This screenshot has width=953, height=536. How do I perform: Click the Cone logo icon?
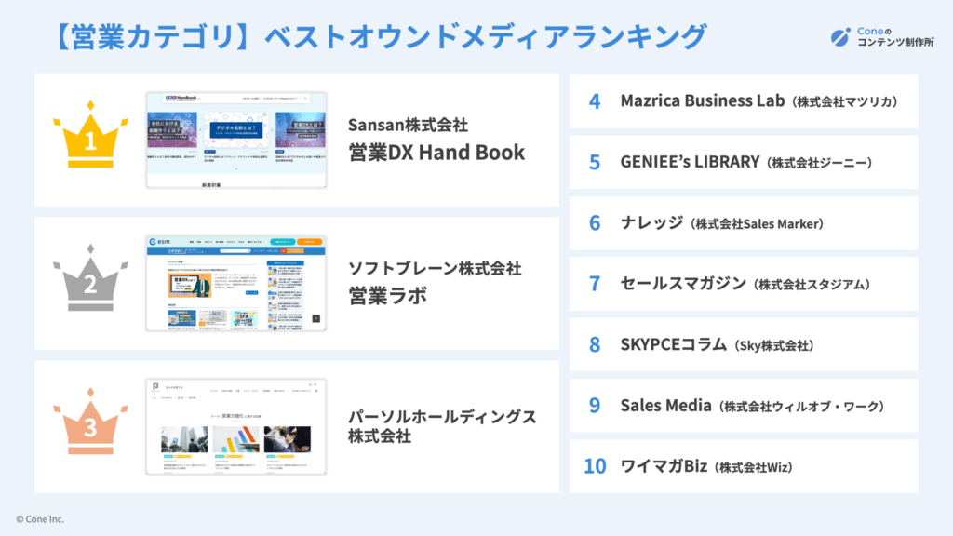pyautogui.click(x=840, y=37)
